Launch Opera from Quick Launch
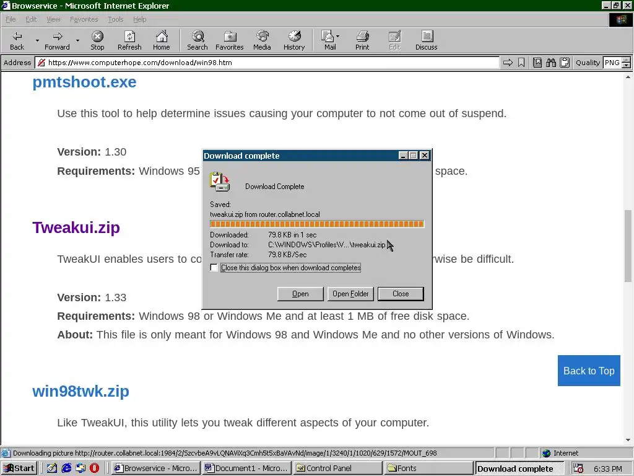 point(94,468)
